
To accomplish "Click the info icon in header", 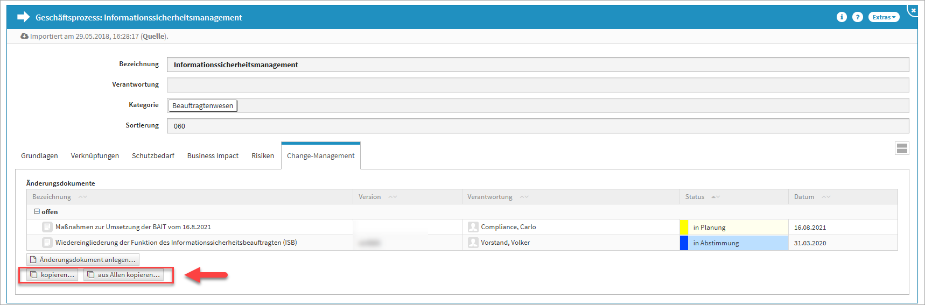I will [842, 17].
